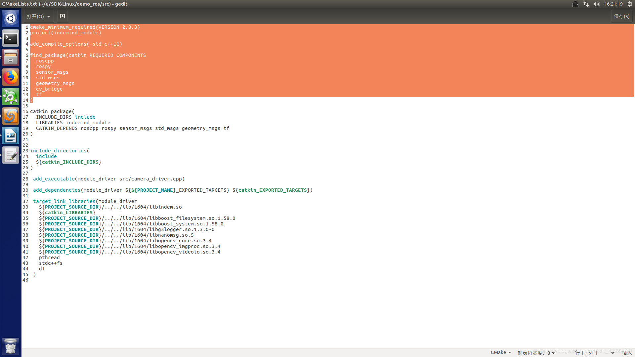Click the libnanomsg.so.5 line
This screenshot has width=635, height=357.
(x=116, y=235)
